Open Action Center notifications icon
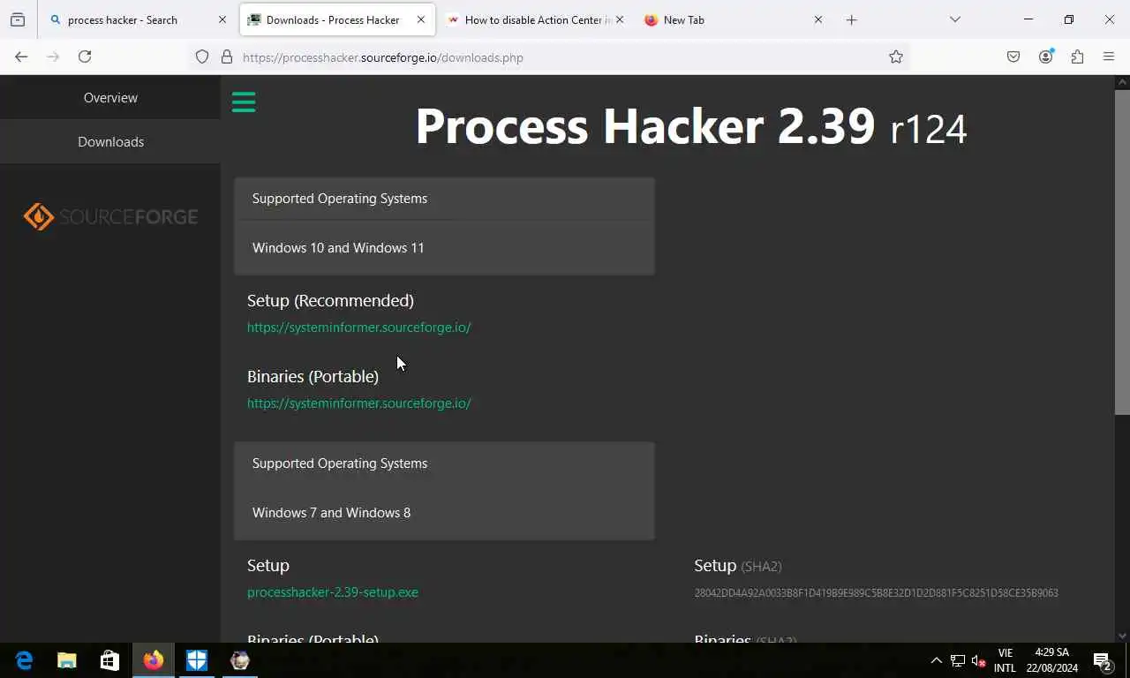This screenshot has width=1130, height=678. pos(1102,660)
